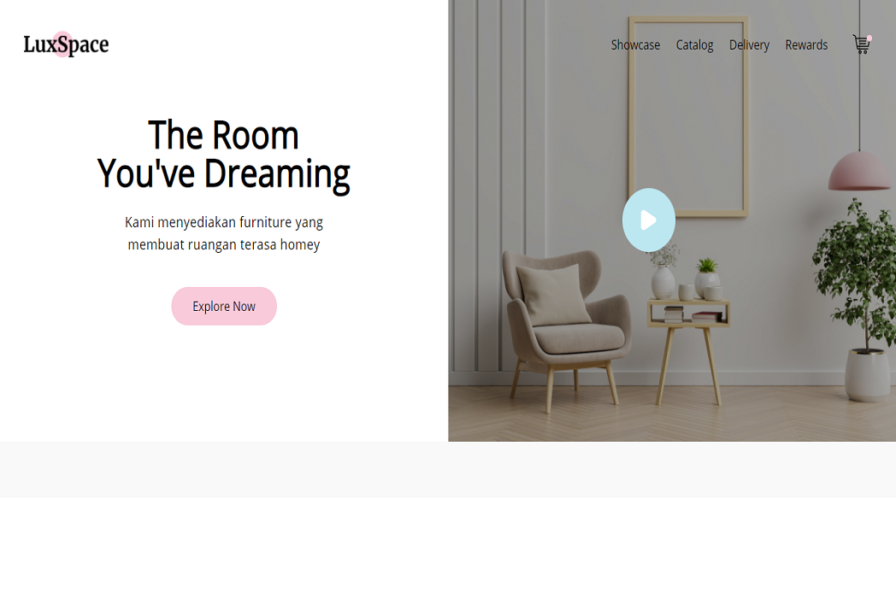
Task: Open the Delivery link in the navigation
Action: pos(749,44)
